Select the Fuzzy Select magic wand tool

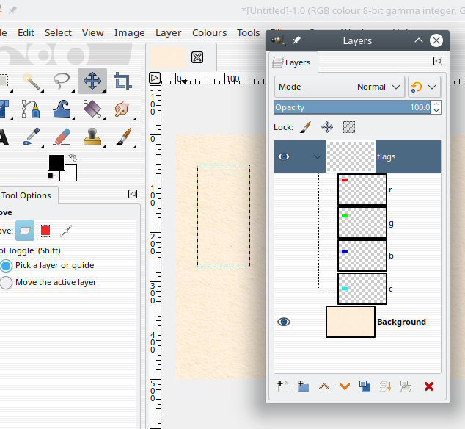coord(32,81)
